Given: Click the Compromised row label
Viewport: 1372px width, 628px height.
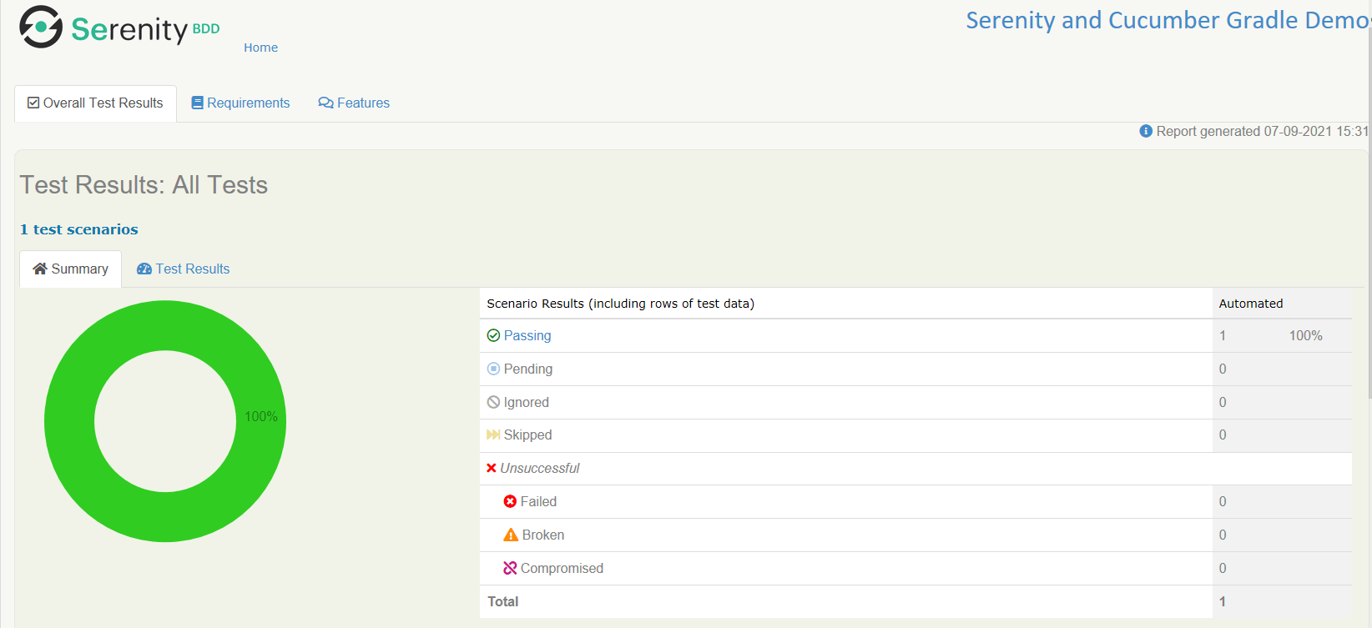Looking at the screenshot, I should 562,568.
